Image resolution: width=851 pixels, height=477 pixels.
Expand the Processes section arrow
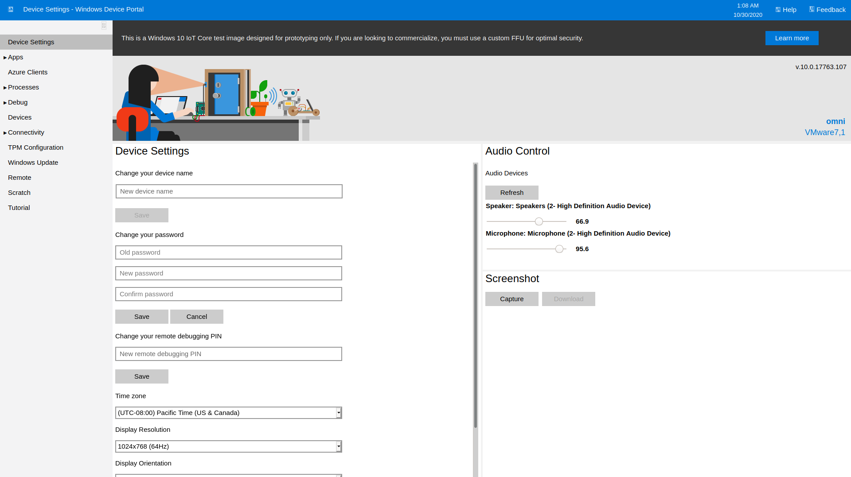[x=5, y=88]
